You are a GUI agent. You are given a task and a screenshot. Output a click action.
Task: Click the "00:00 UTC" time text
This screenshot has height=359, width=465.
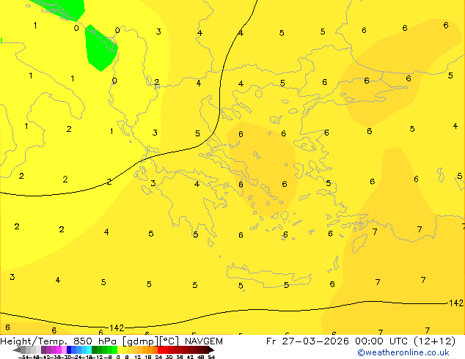pos(383,341)
